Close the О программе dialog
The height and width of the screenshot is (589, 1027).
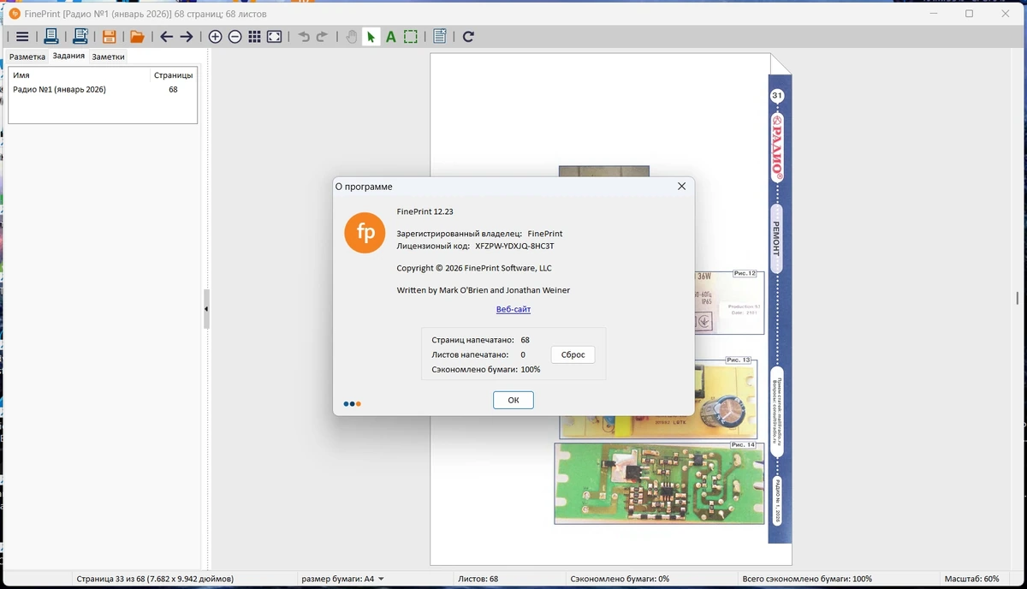(681, 186)
